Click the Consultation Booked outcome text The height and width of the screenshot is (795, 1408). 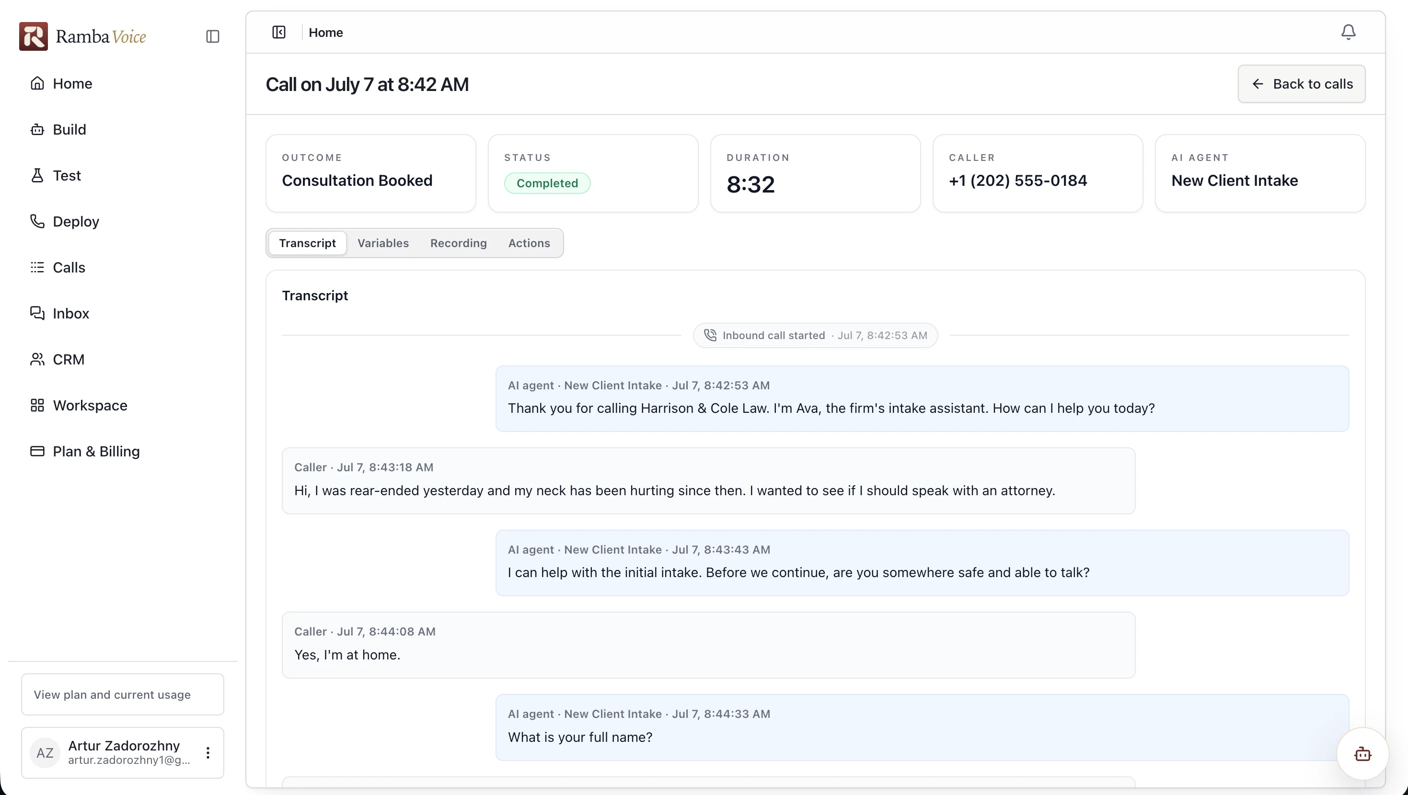(357, 180)
